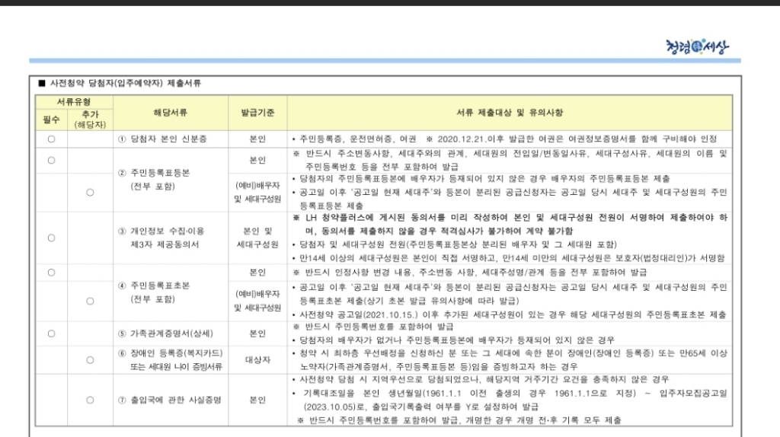This screenshot has height=437, width=780.
Task: Click the 추가(해당자) sub-header cell
Action: pos(90,119)
